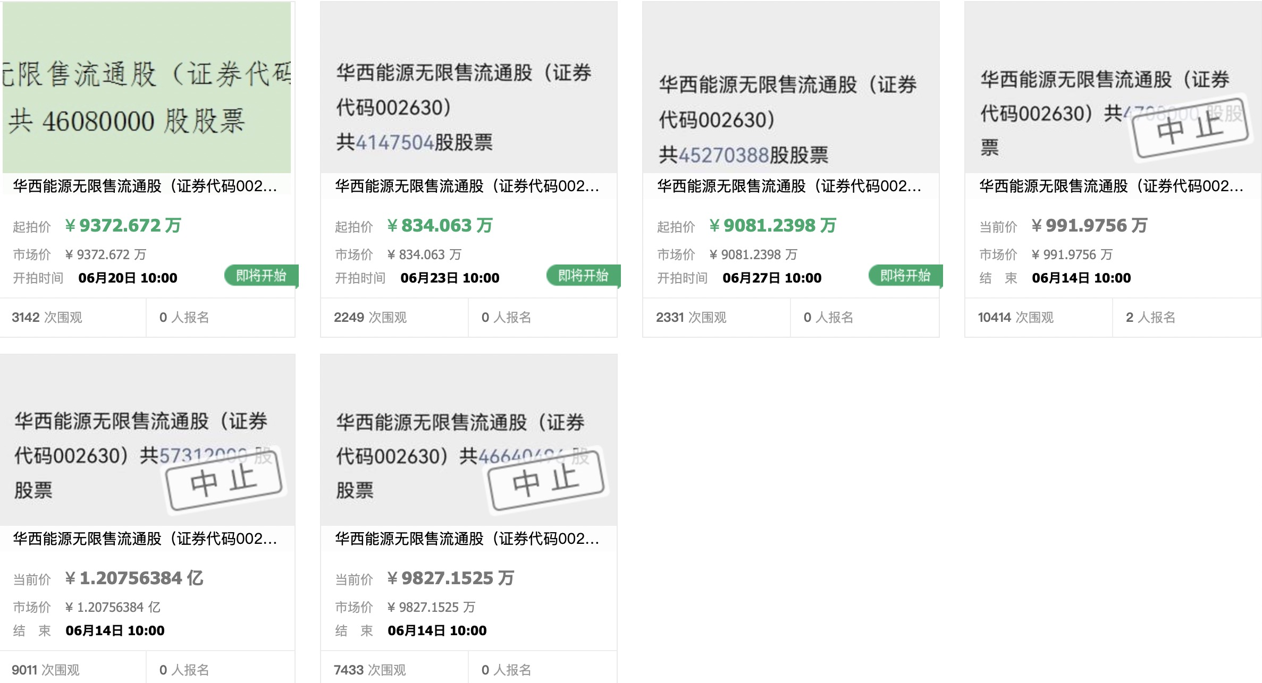Click the 中止 stamp on the ¥991.9756万 listing
This screenshot has height=683, width=1262.
(x=1190, y=128)
